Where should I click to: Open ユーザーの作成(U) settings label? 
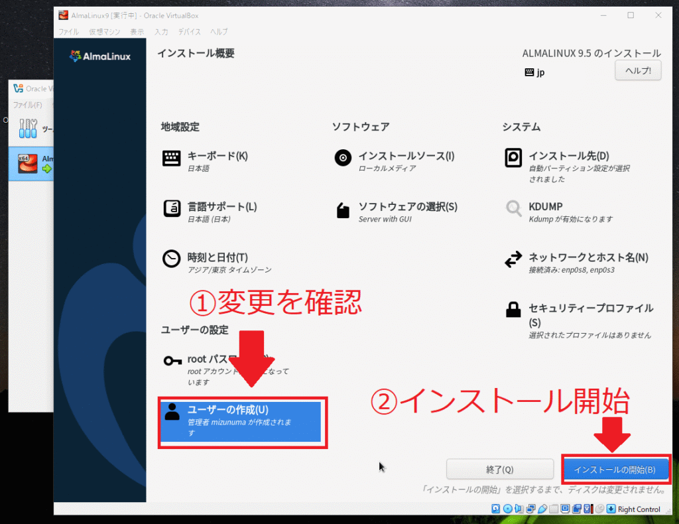(228, 410)
